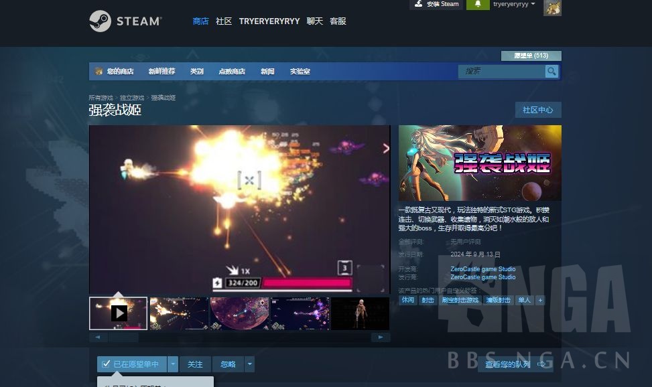Viewport: 652px width, 387px height.
Task: Click the store search input field
Action: click(502, 72)
